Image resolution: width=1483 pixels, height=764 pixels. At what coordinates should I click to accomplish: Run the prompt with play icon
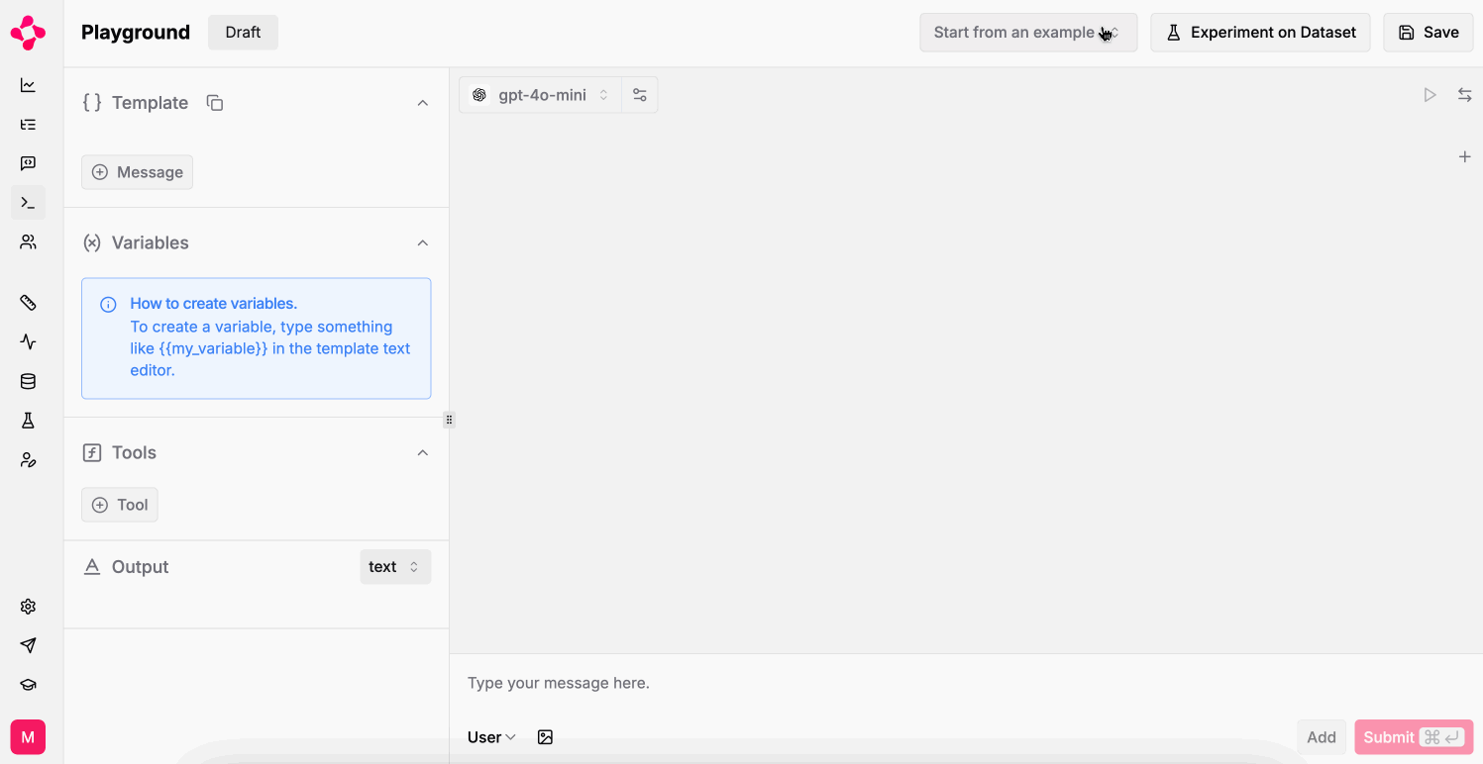tap(1430, 95)
